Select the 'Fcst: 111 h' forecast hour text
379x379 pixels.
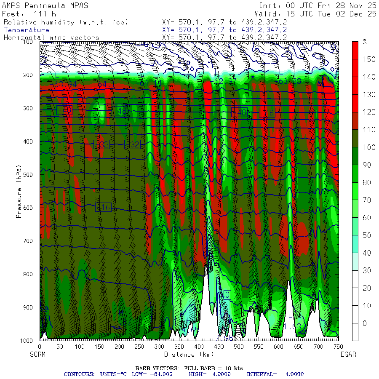(29, 14)
